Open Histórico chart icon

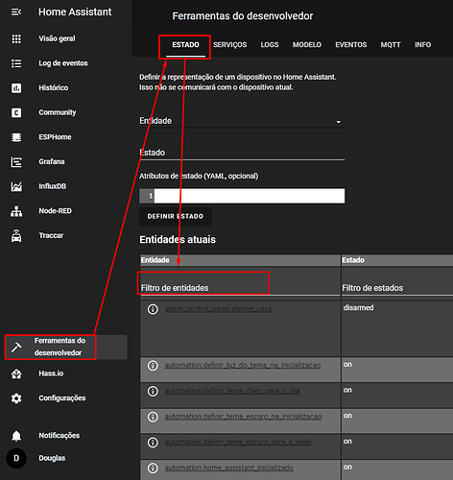coord(16,88)
